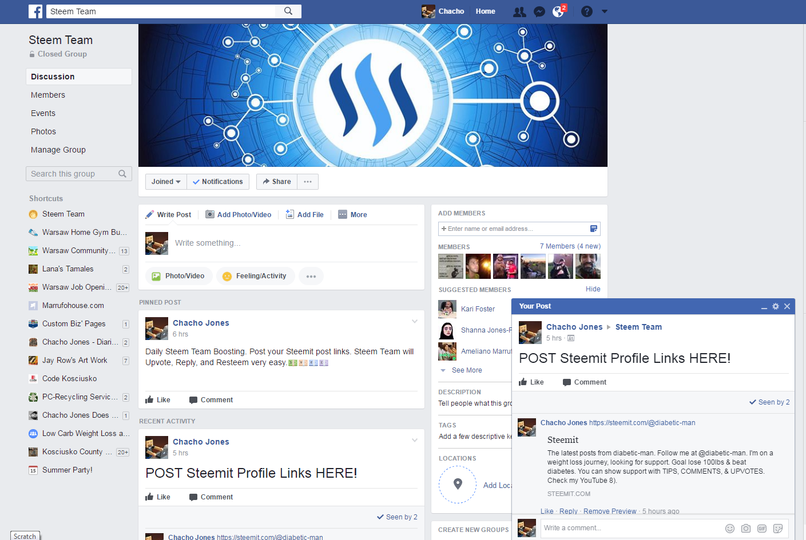
Task: Comment on the recent activity Steemit Profile post
Action: coord(211,497)
